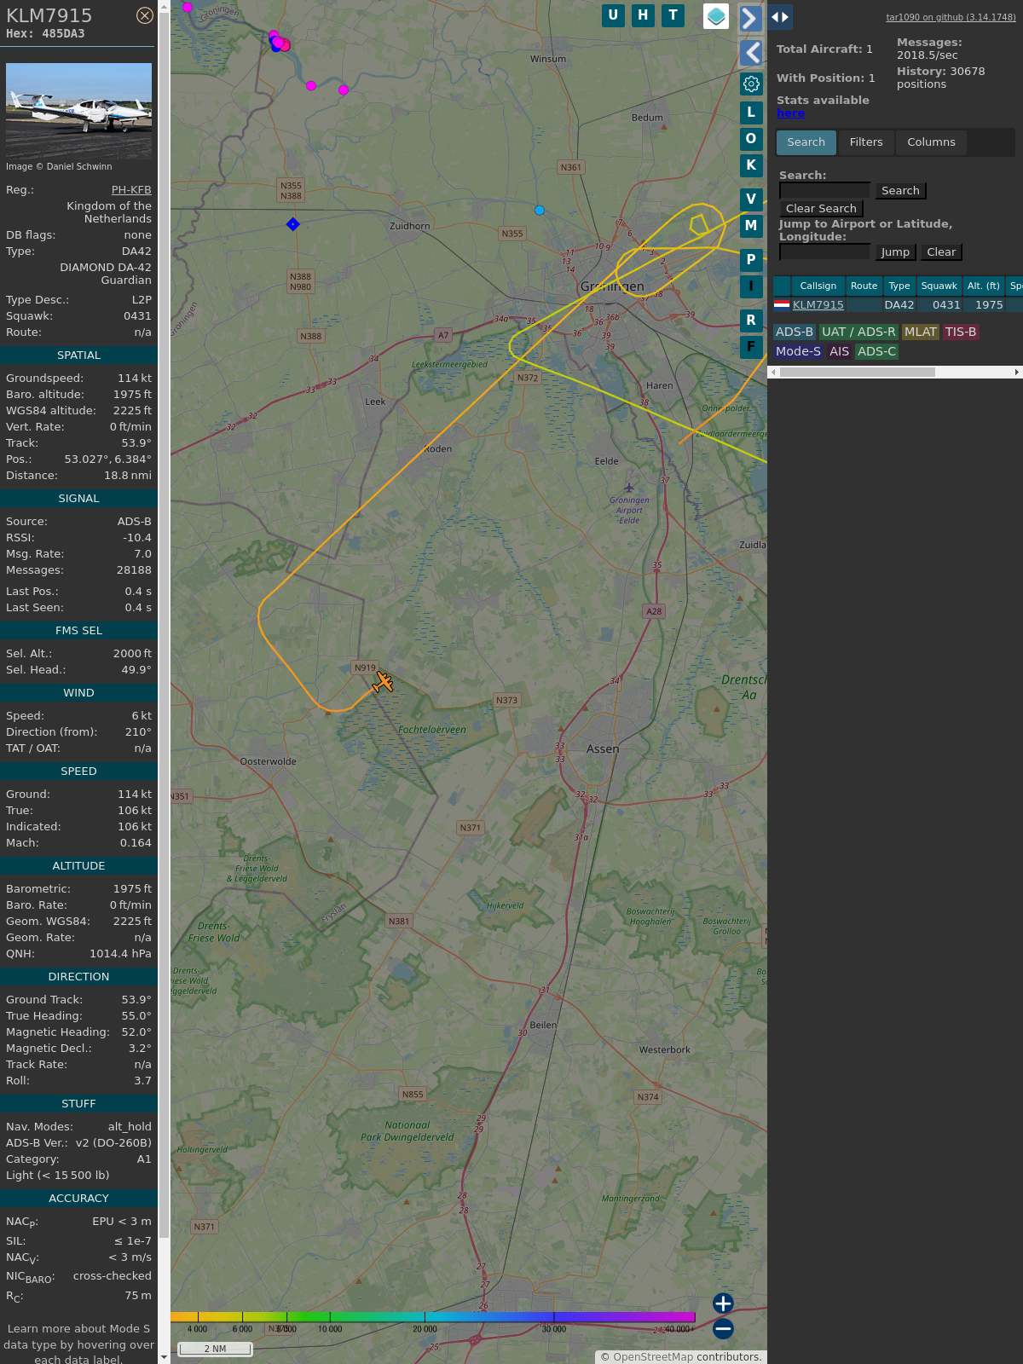Click the KLM7915 callsign in table
The height and width of the screenshot is (1364, 1023).
[x=818, y=304]
